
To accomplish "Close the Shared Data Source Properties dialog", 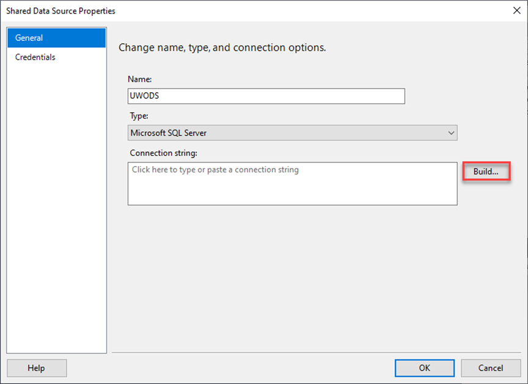I will coord(516,10).
